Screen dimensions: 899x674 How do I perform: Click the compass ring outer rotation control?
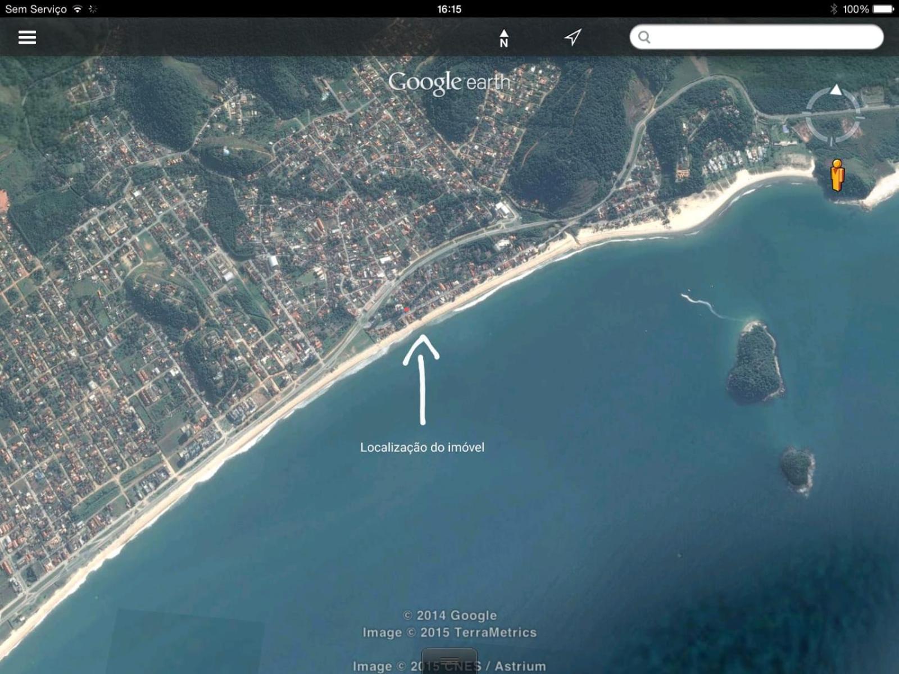click(x=834, y=116)
